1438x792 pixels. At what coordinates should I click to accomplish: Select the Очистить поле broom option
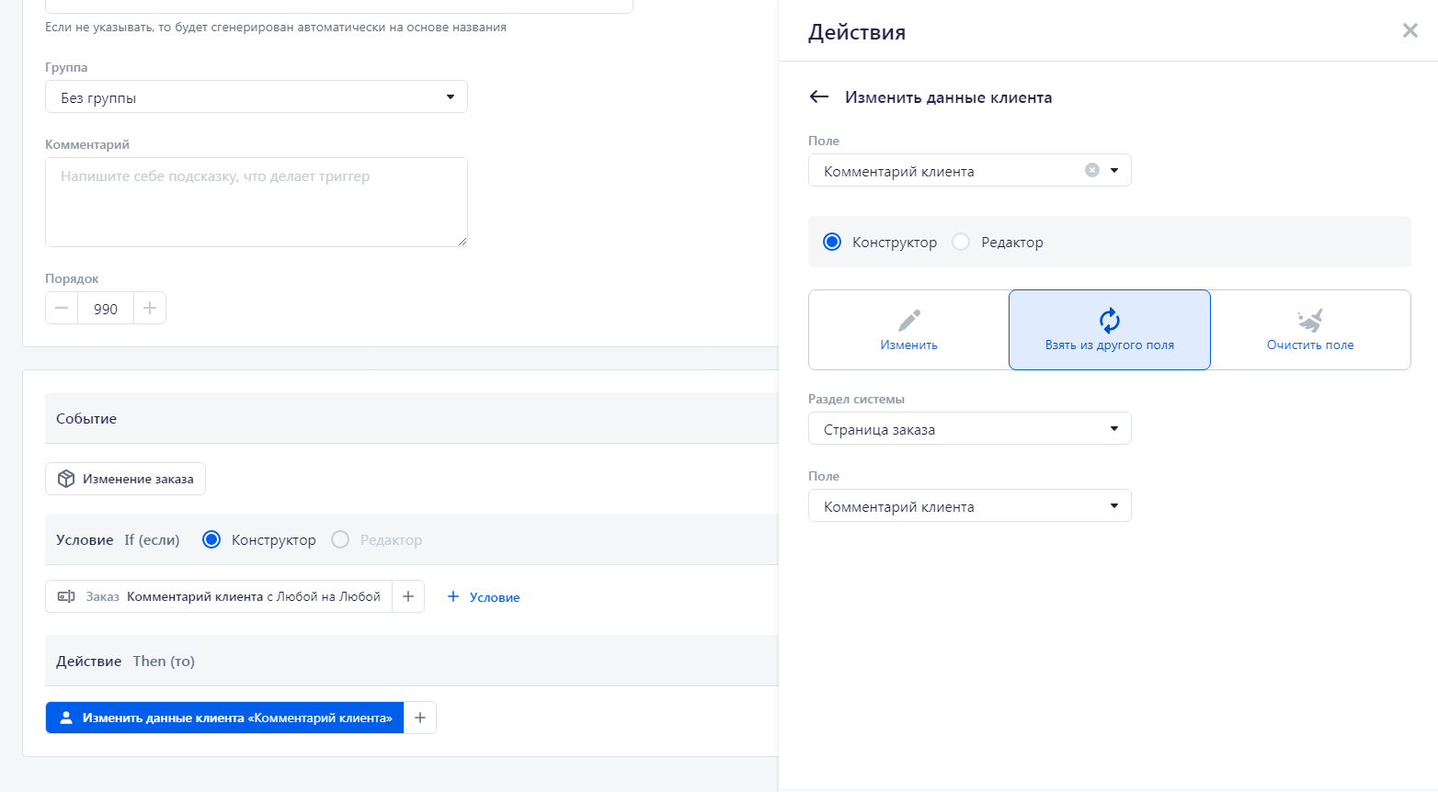pyautogui.click(x=1309, y=330)
